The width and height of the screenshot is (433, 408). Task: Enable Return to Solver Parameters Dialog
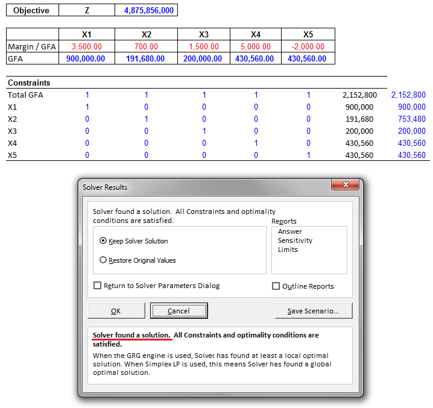click(98, 286)
